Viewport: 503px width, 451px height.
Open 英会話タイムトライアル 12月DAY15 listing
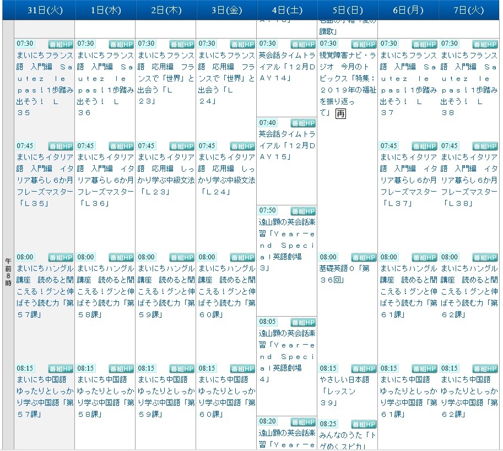point(287,145)
